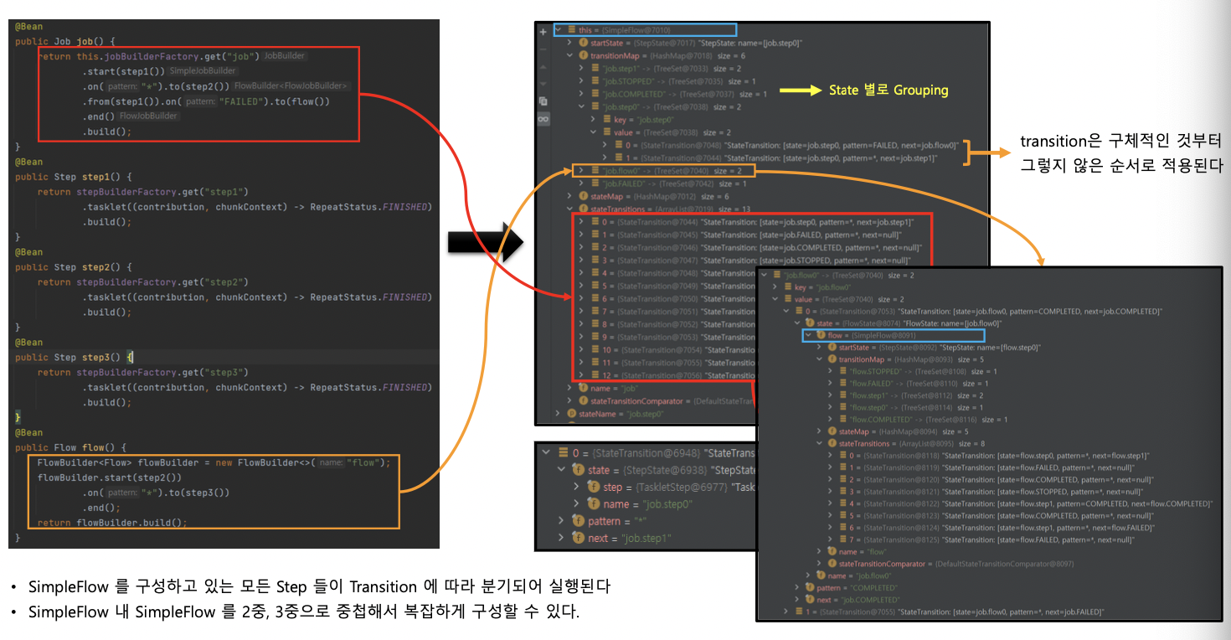Collapse the "job.step0" TreeSet@7038 entry

581,106
